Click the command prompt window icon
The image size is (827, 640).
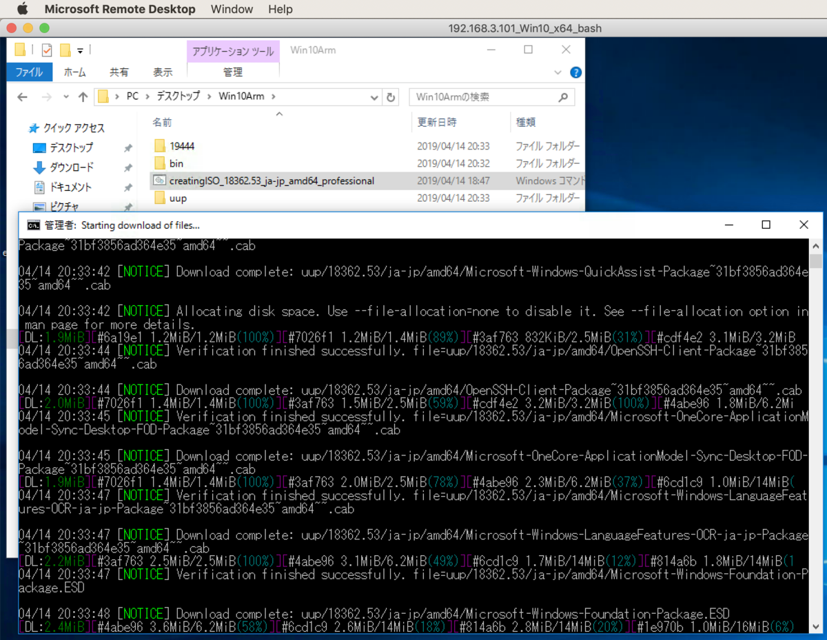coord(33,225)
